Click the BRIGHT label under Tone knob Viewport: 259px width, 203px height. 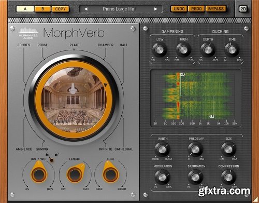(122, 189)
